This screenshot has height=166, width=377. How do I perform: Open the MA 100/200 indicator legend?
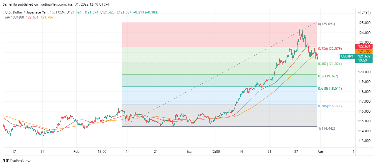tap(15, 17)
